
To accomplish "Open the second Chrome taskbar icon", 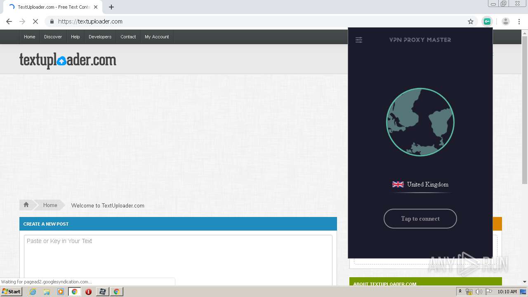I will point(116,292).
